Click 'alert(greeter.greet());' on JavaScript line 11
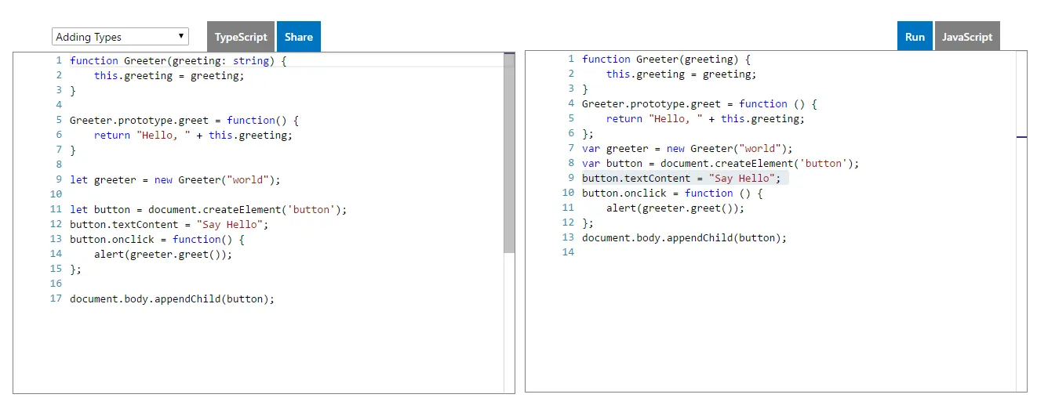The width and height of the screenshot is (1037, 416). tap(675, 208)
